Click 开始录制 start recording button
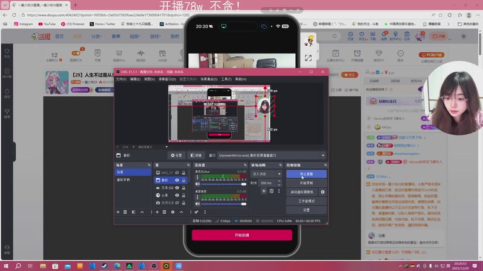 click(x=306, y=183)
